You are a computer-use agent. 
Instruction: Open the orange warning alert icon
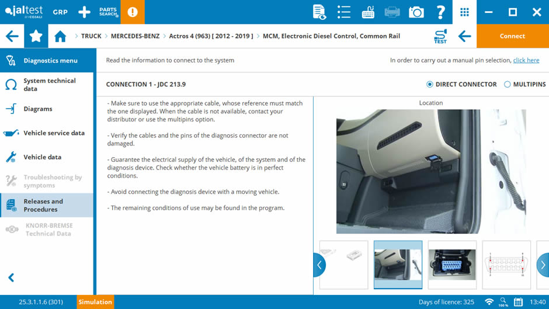[x=133, y=12]
